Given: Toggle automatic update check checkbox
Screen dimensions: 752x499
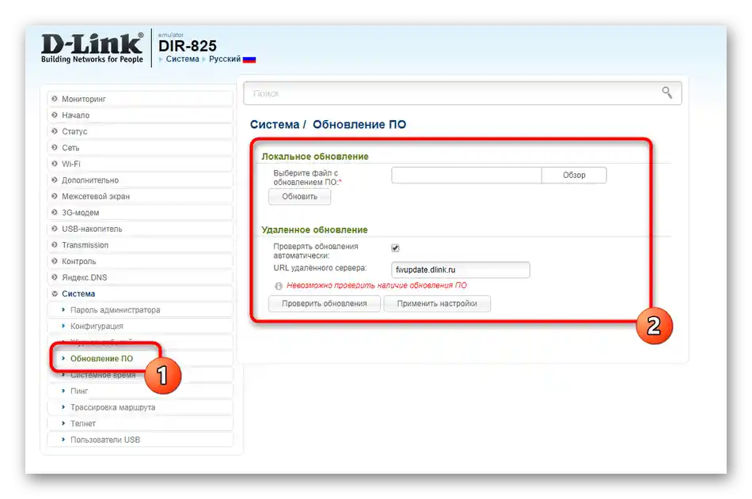Looking at the screenshot, I should [x=395, y=248].
